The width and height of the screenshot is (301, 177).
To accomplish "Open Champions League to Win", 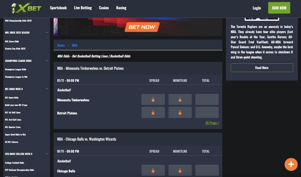I will click(16, 77).
